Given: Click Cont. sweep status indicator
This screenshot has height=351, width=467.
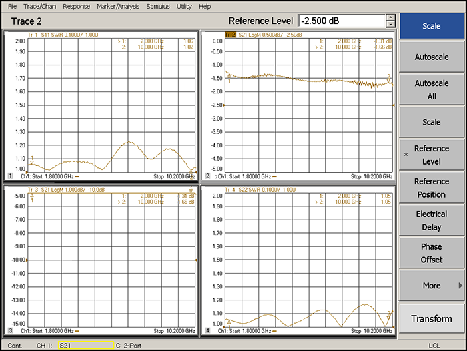Looking at the screenshot, I should click(15, 346).
